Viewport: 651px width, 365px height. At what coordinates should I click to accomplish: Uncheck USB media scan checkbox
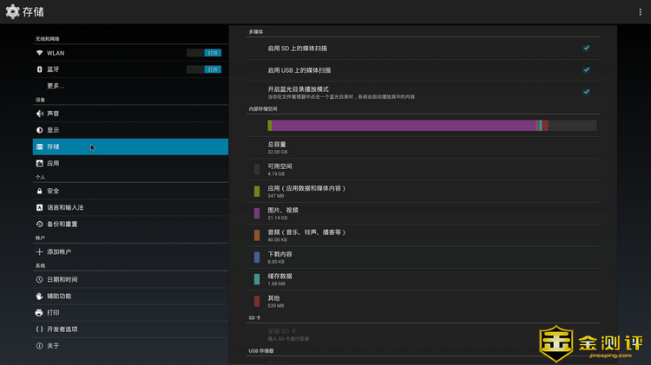(587, 70)
